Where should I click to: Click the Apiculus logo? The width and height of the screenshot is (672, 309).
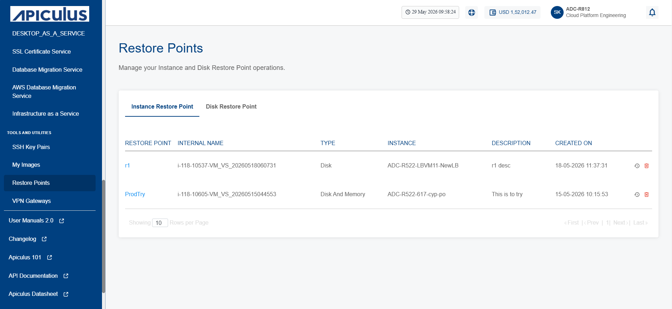point(50,14)
